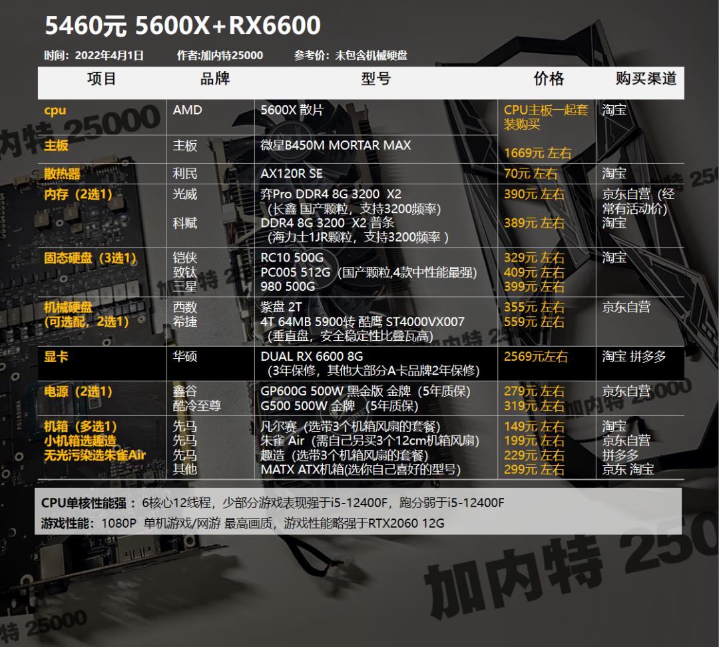Viewport: 719px width, 647px height.
Task: Click the title '5460元 5600X+RX6600'
Action: coord(182,25)
